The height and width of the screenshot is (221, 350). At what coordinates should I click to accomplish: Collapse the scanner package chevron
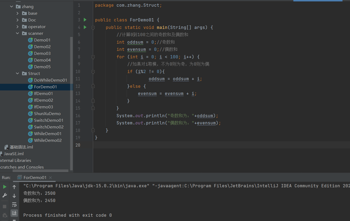tap(18, 33)
